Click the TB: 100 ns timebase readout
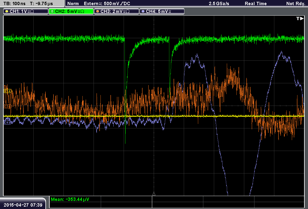Screen dimensions: 308x209 [x=14, y=4]
